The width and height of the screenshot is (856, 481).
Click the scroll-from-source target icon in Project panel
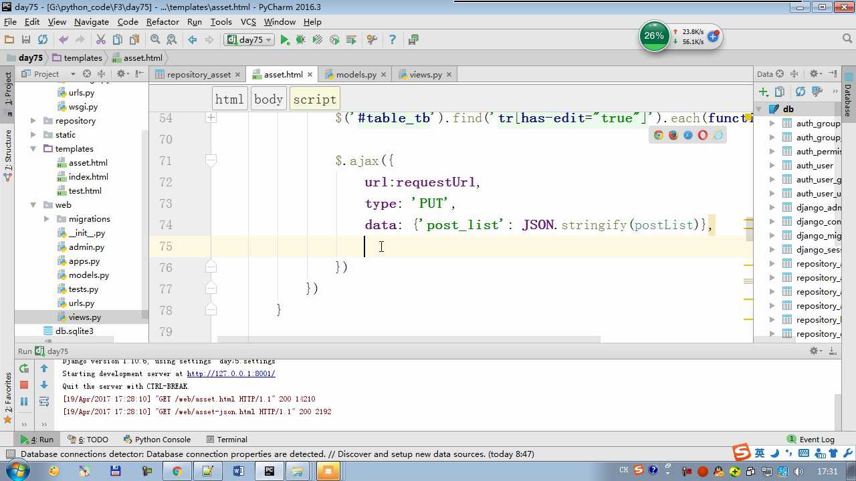click(87, 74)
